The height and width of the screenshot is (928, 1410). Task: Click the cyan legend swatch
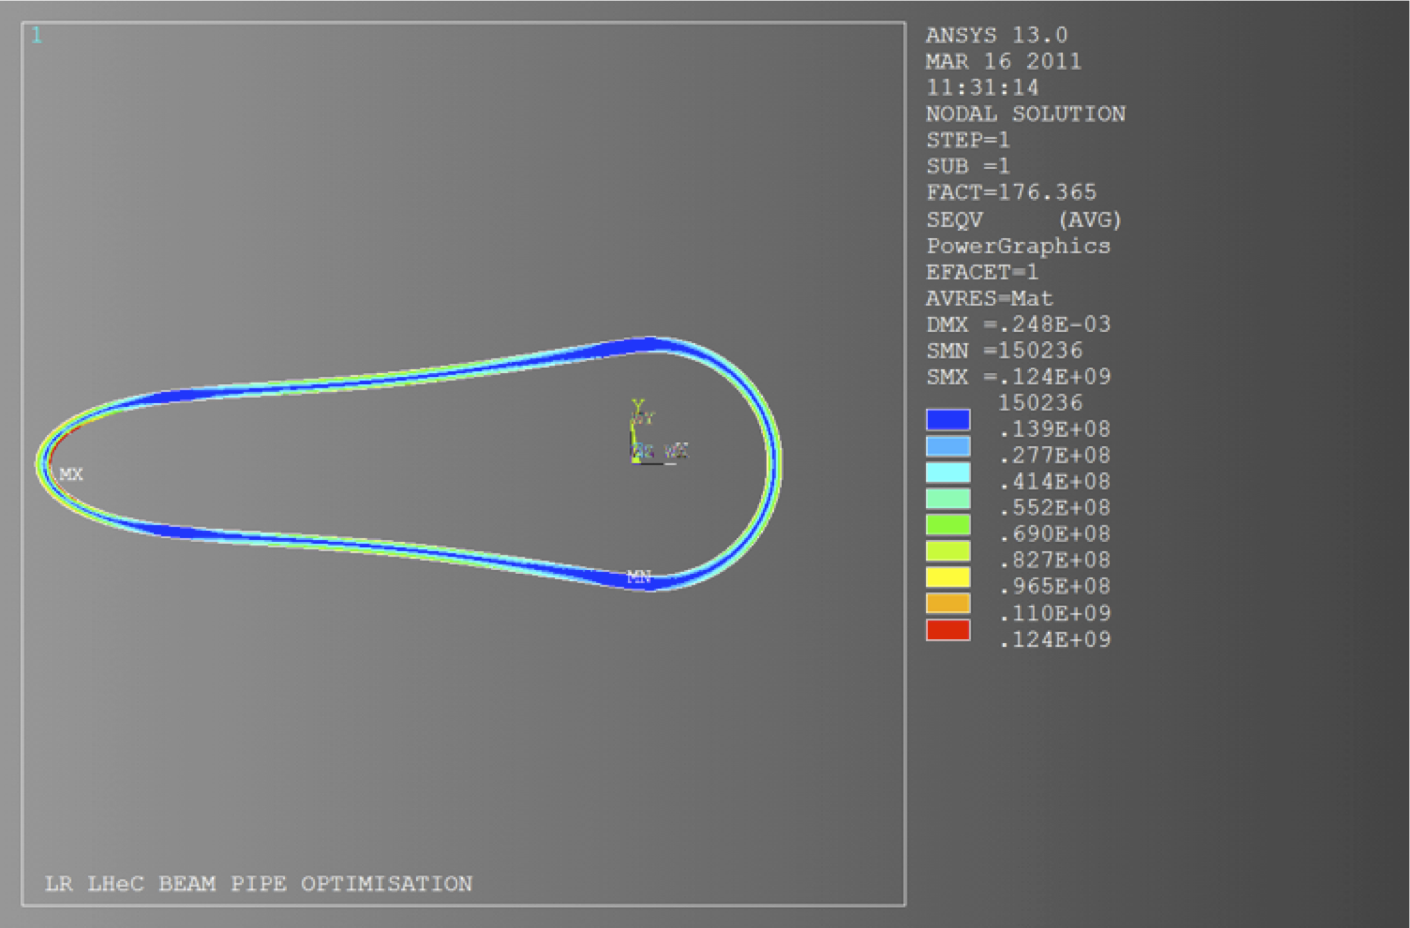click(x=948, y=472)
